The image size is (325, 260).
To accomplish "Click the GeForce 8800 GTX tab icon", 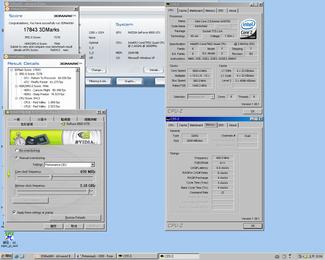I will coord(63,124).
